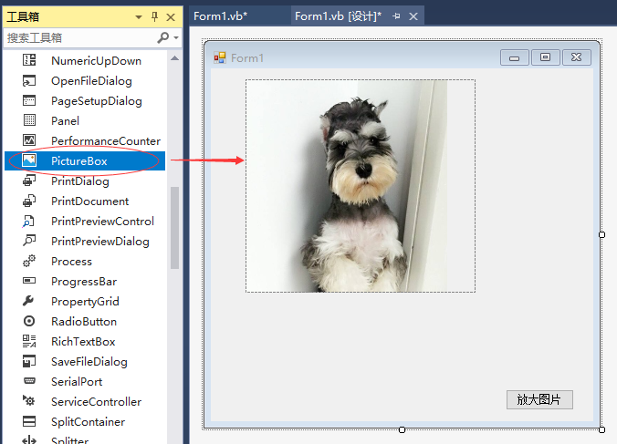Image resolution: width=617 pixels, height=444 pixels.
Task: Click the ProgressBar label
Action: [84, 282]
